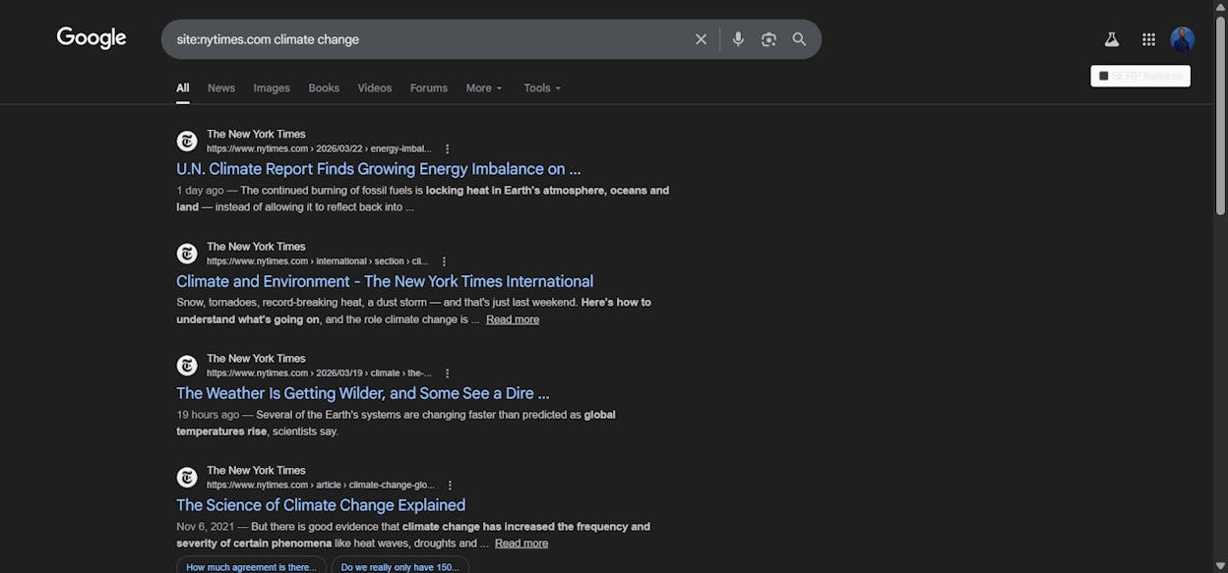
Task: Expand the Tools dropdown
Action: 542,88
